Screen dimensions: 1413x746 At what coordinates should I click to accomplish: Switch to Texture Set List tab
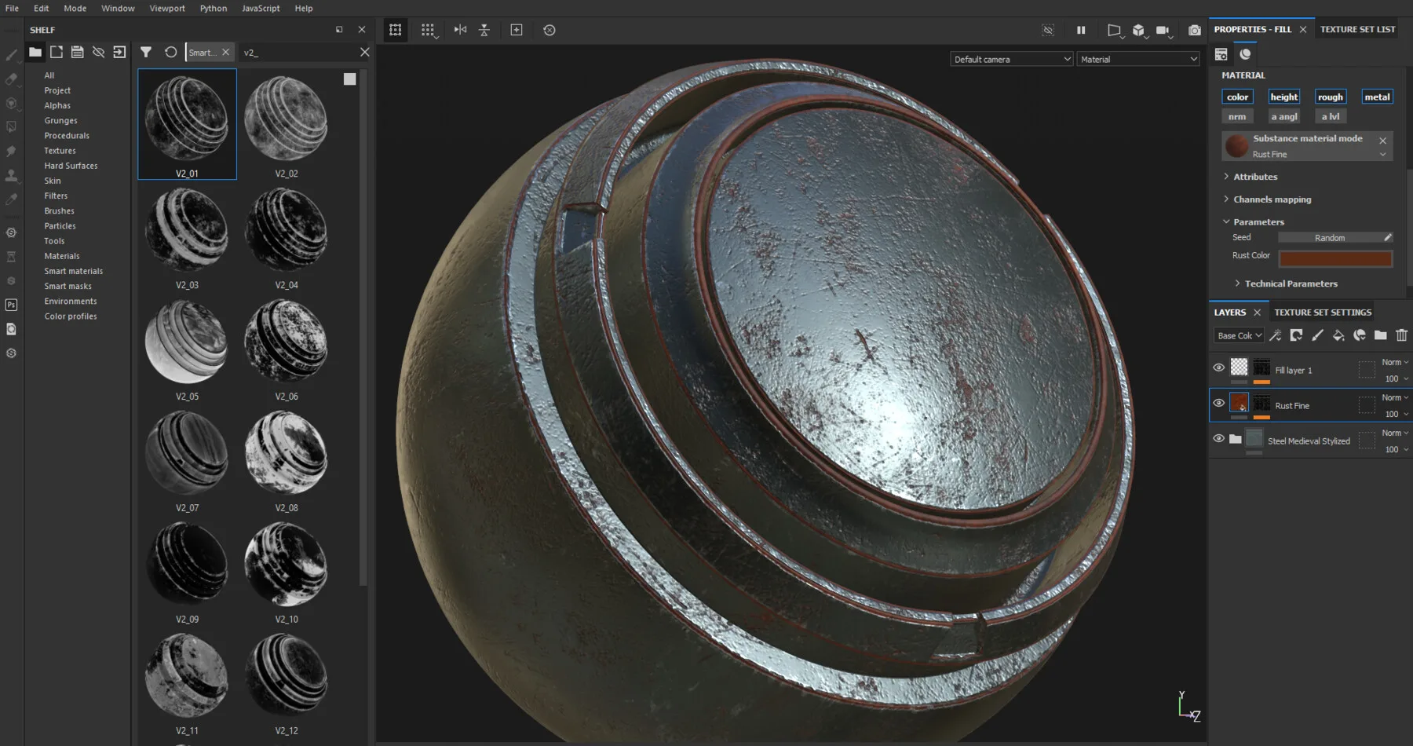pos(1357,29)
